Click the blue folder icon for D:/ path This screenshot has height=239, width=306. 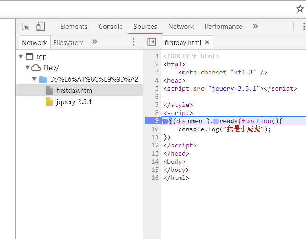point(43,79)
